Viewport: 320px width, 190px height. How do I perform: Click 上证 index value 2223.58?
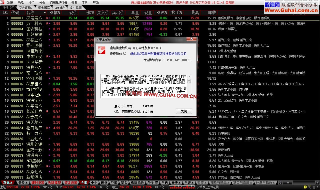tap(12, 187)
